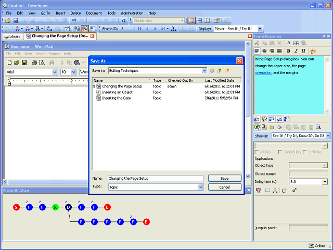The height and width of the screenshot is (250, 333).
Task: Open the WordPad font size dropdown
Action: [74, 72]
